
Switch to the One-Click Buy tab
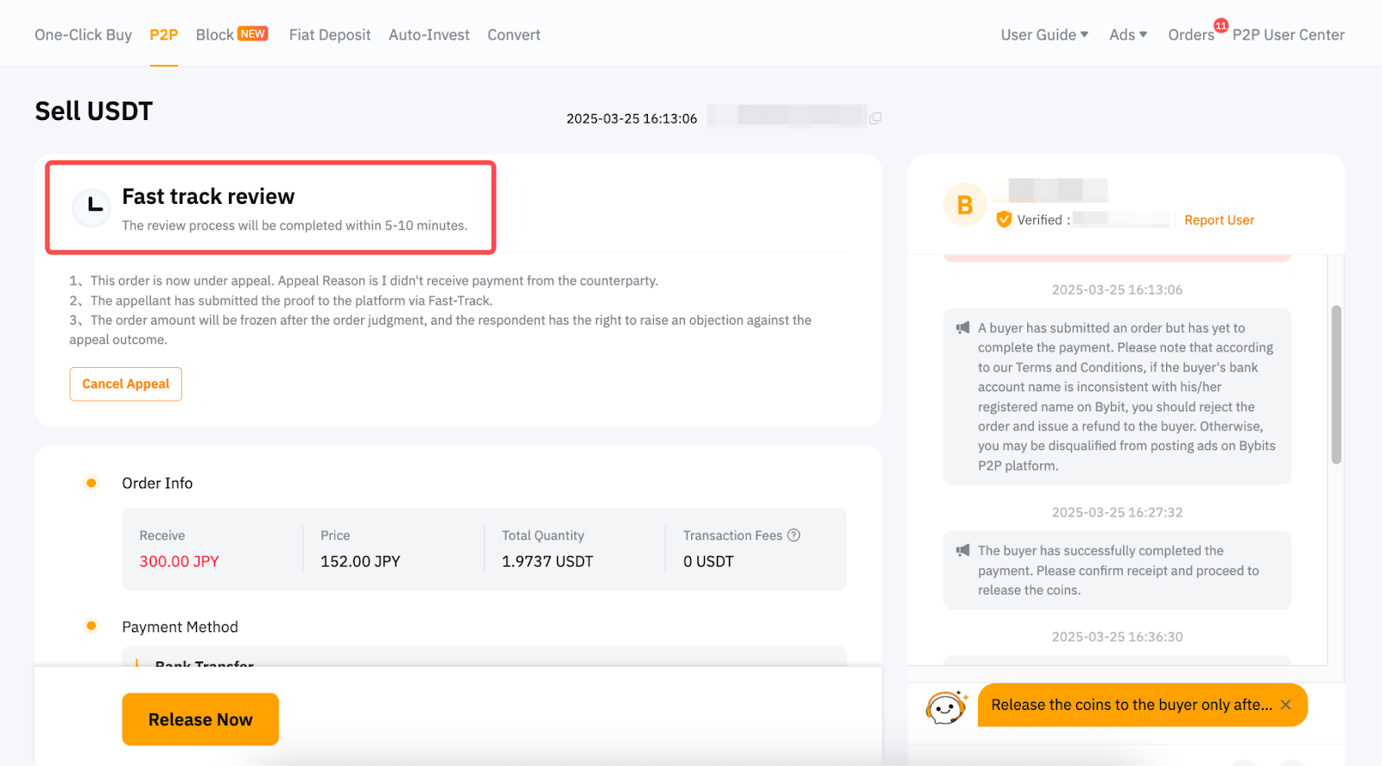(83, 35)
